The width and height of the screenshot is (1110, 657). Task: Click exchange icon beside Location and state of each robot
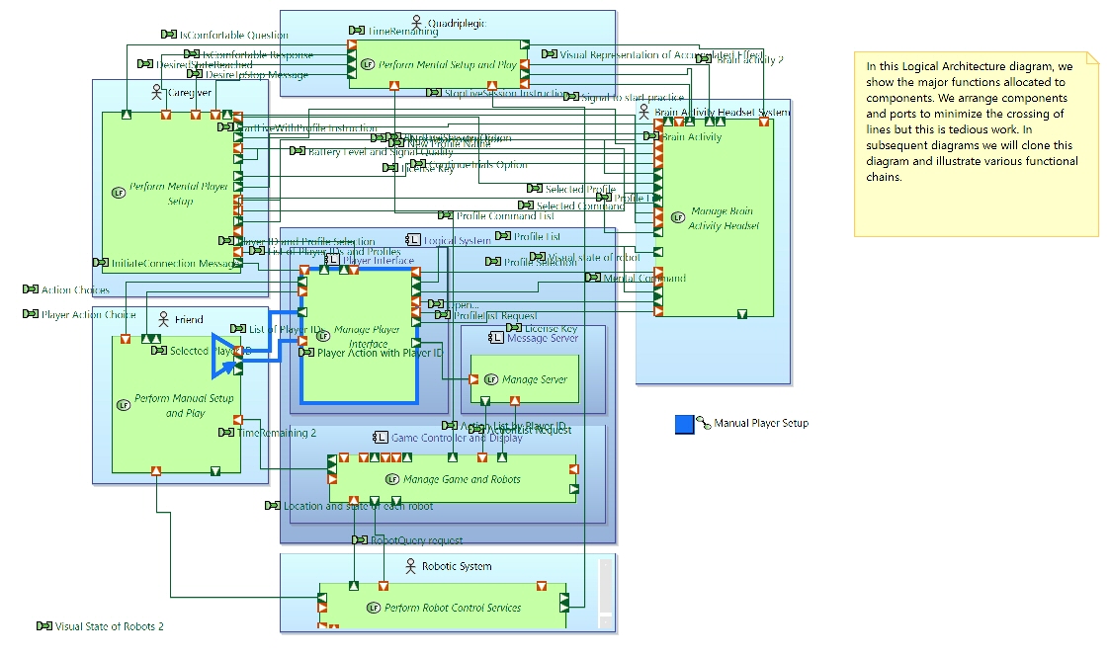[x=273, y=506]
